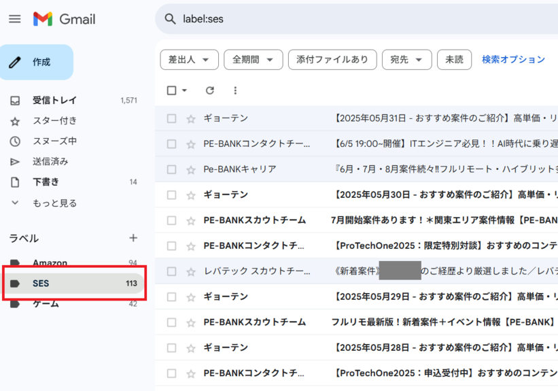Click the SES label tag icon

[14, 284]
